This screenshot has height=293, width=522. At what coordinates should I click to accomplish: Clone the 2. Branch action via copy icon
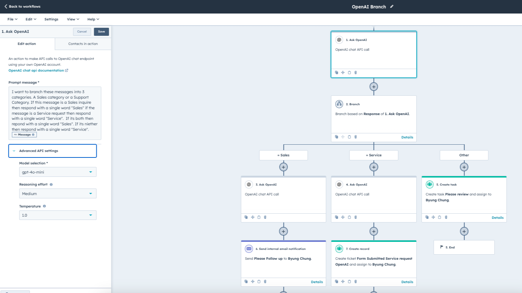(337, 137)
